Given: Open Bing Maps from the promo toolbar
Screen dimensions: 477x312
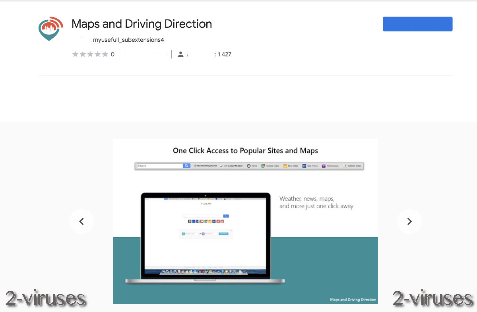Looking at the screenshot, I should pyautogui.click(x=286, y=166).
